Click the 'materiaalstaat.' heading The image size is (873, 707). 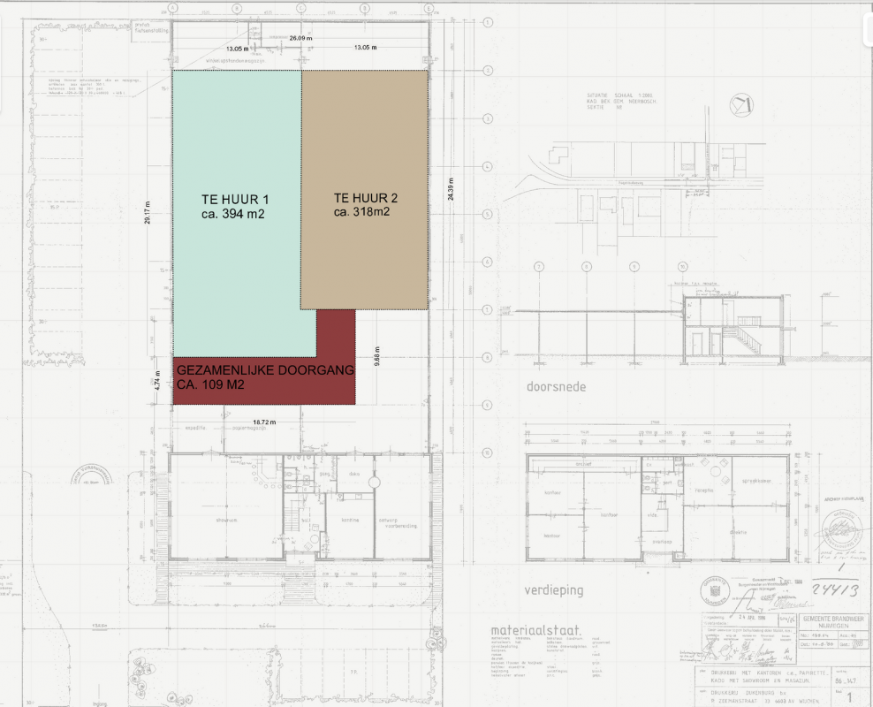(536, 631)
